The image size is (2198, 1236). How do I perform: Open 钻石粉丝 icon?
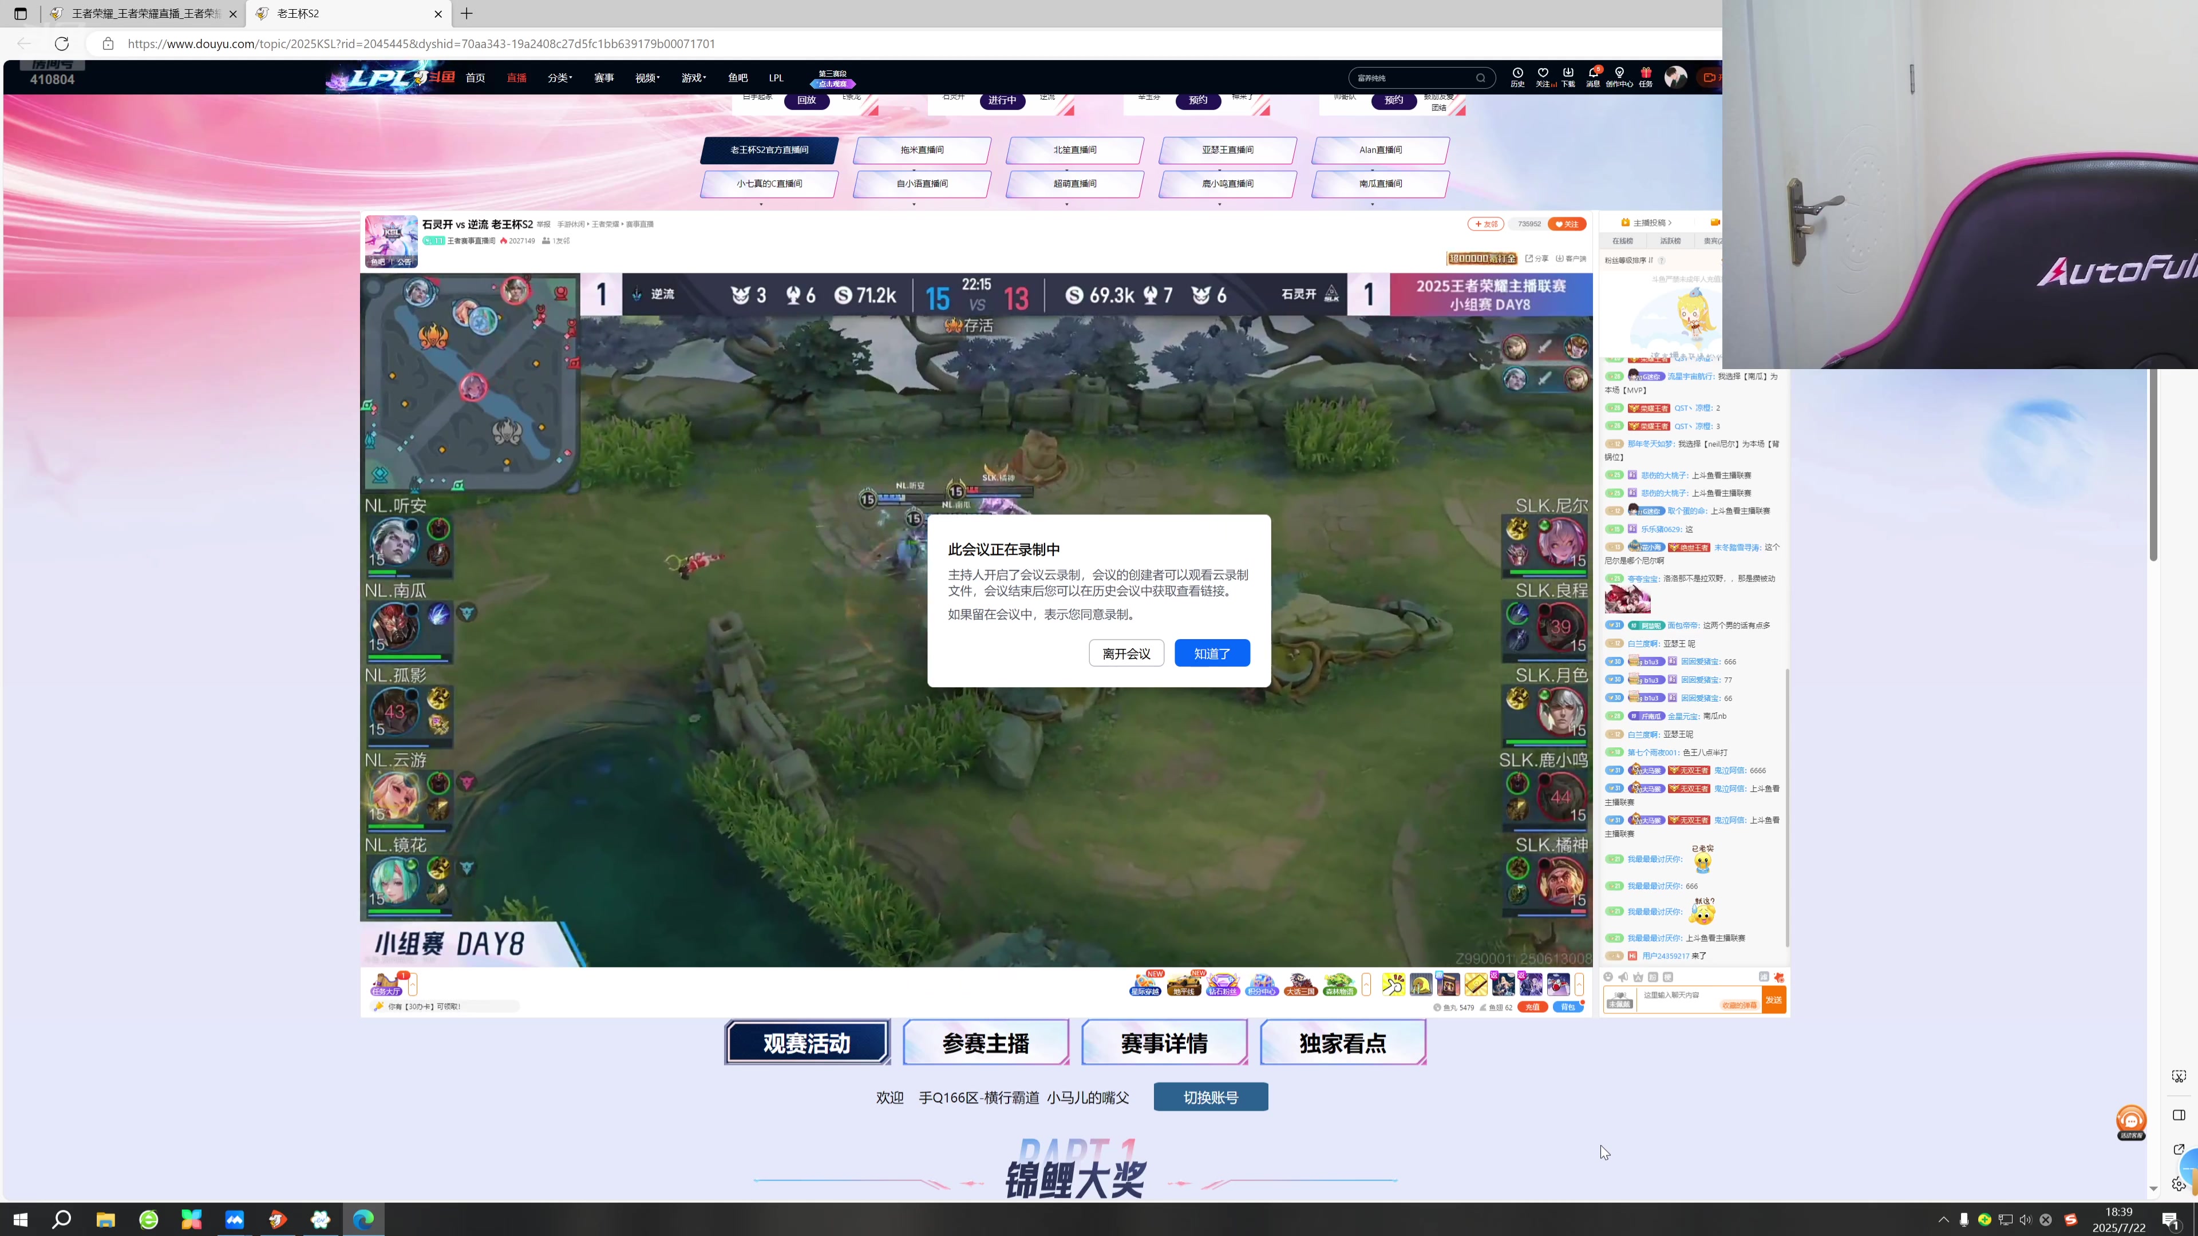click(x=1223, y=984)
